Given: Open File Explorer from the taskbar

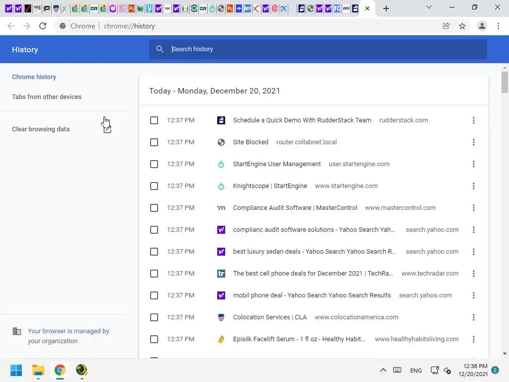Looking at the screenshot, I should pyautogui.click(x=38, y=370).
